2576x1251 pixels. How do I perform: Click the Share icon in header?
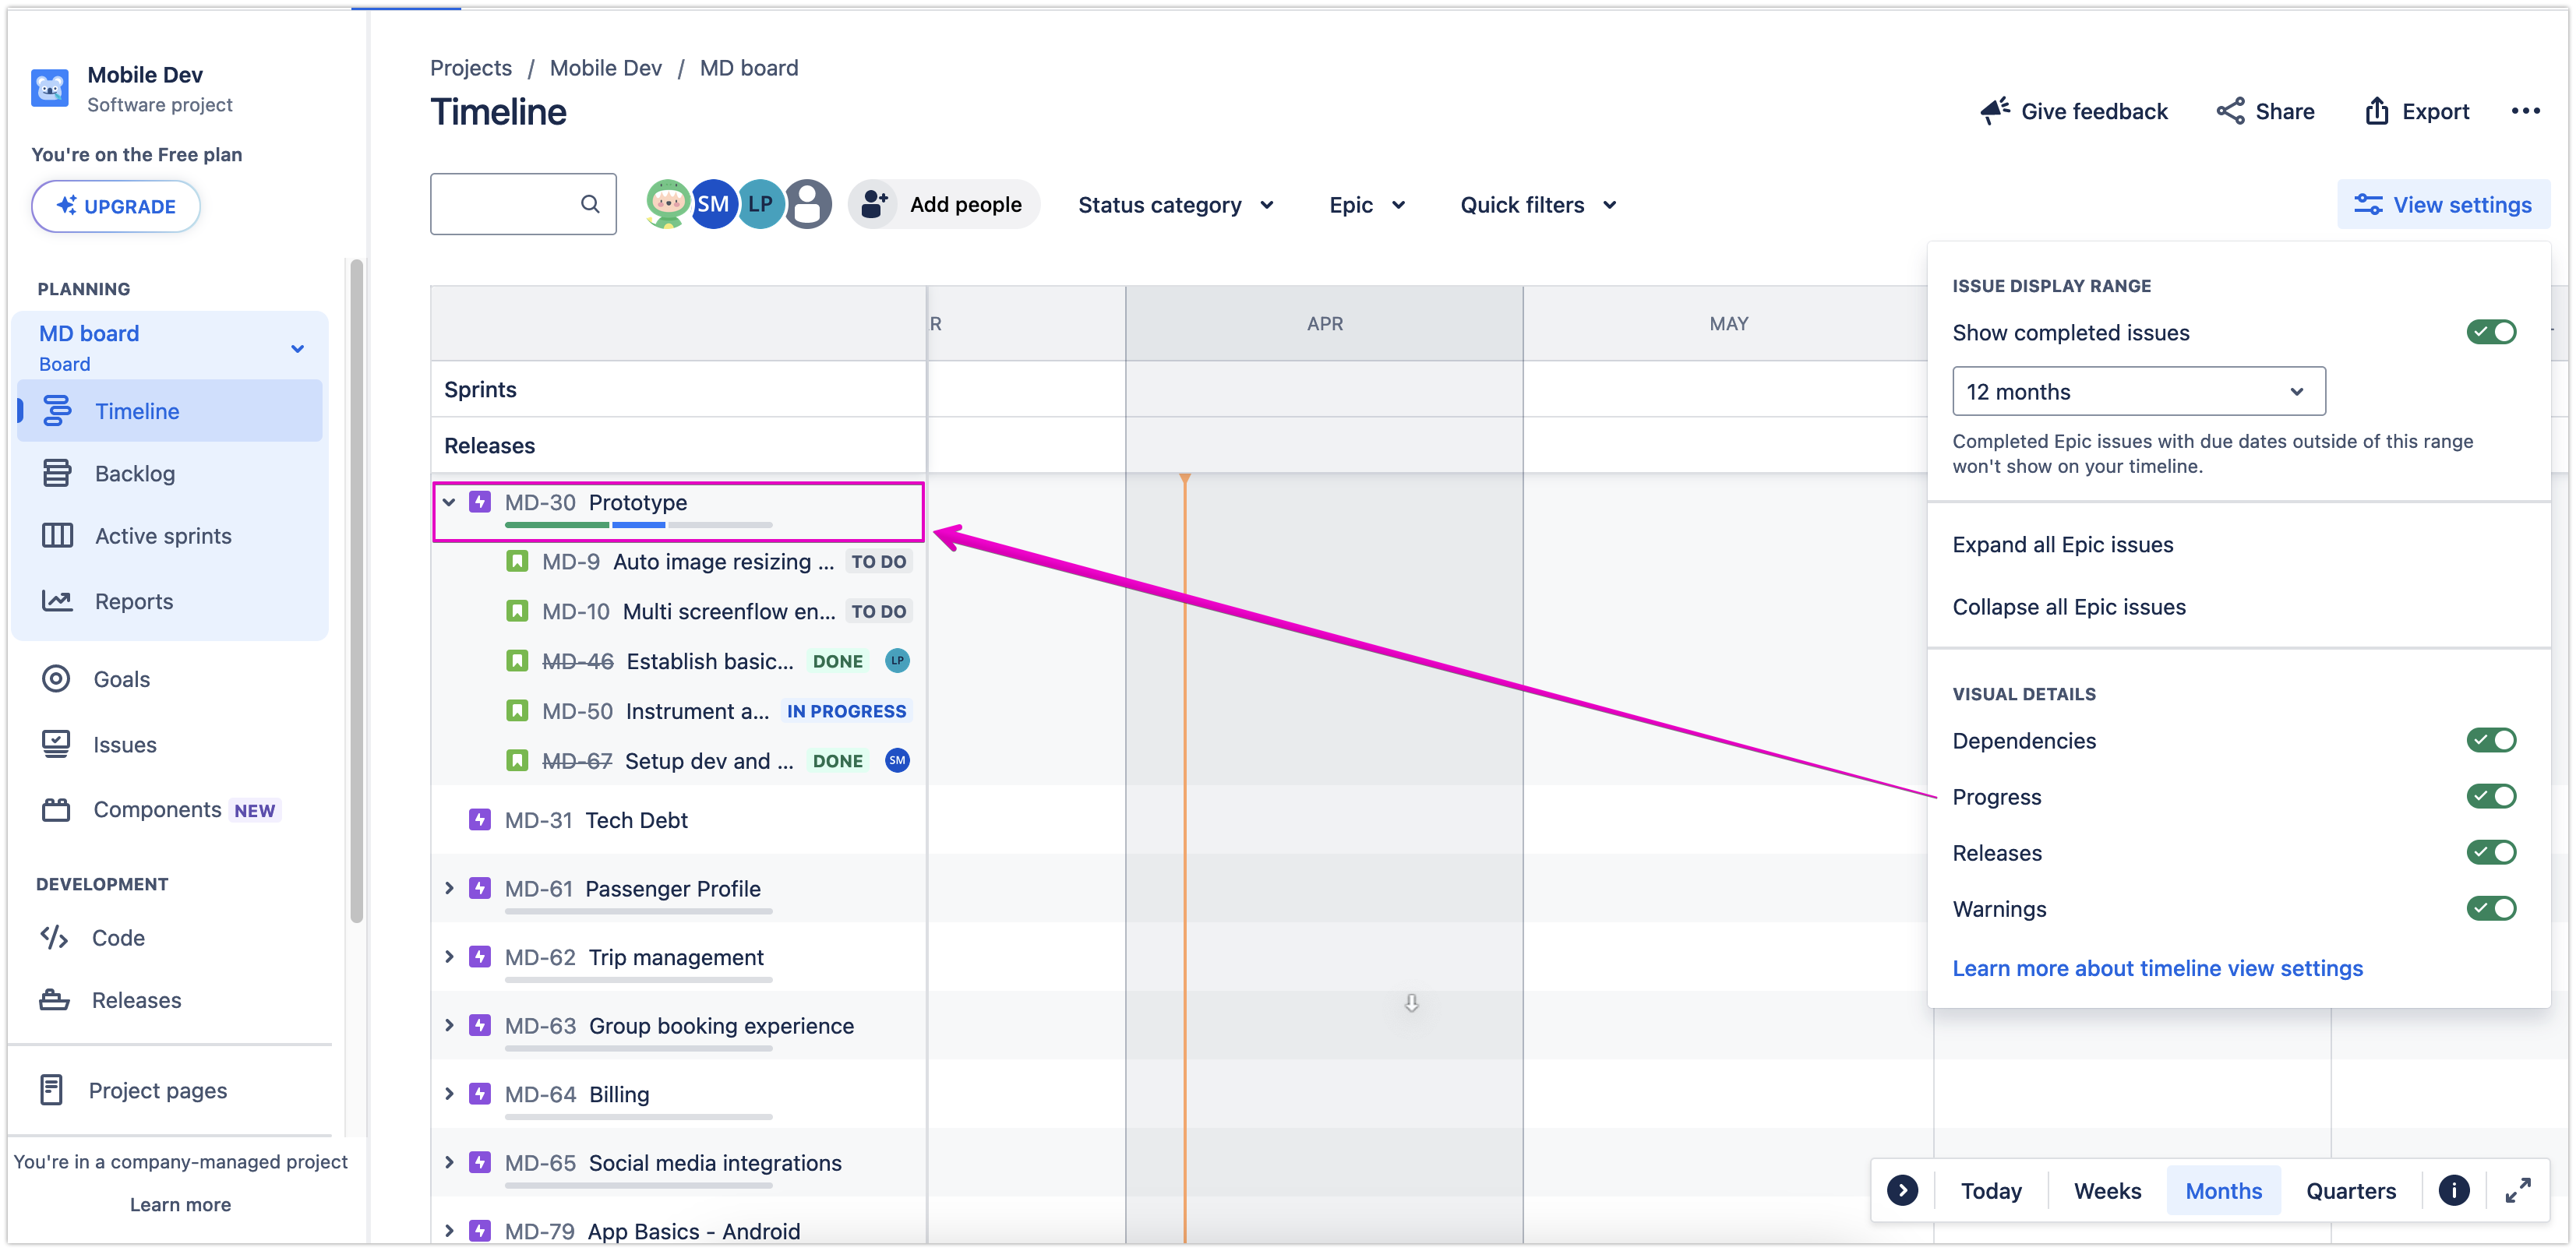pos(2230,111)
